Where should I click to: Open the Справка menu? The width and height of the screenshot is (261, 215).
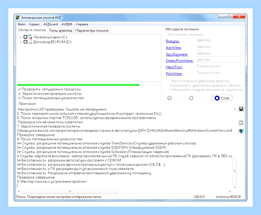point(82,24)
